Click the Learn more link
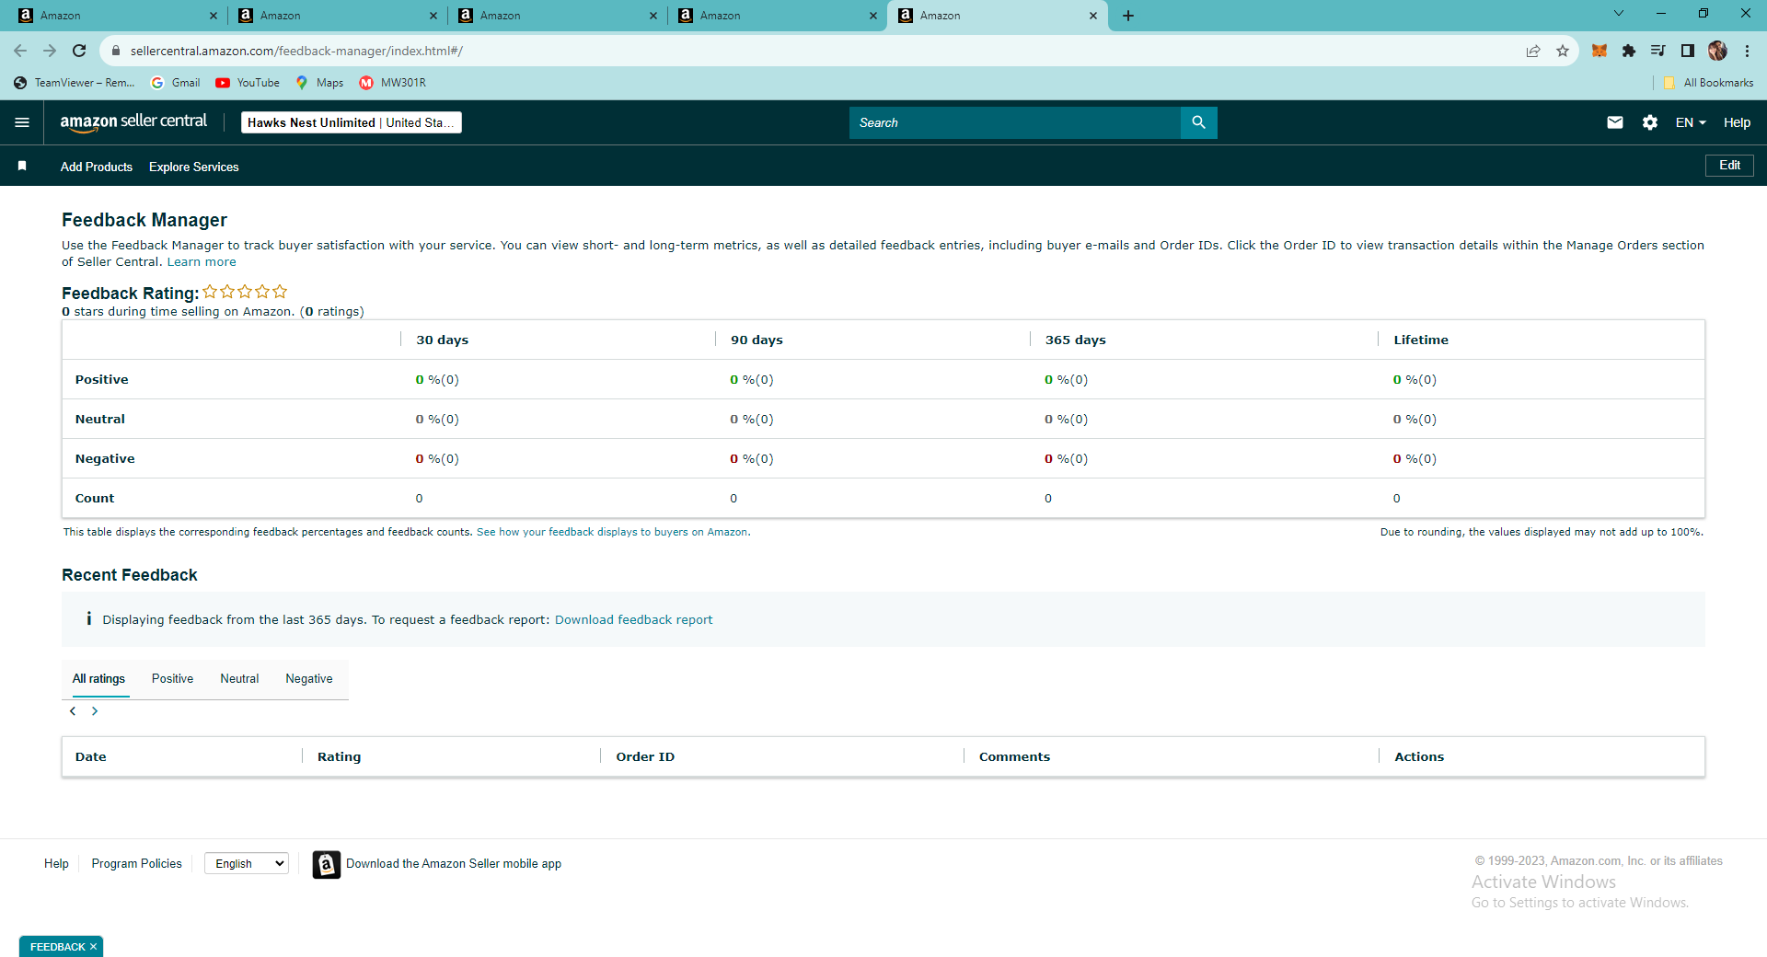Viewport: 1767px width, 957px height. point(202,262)
